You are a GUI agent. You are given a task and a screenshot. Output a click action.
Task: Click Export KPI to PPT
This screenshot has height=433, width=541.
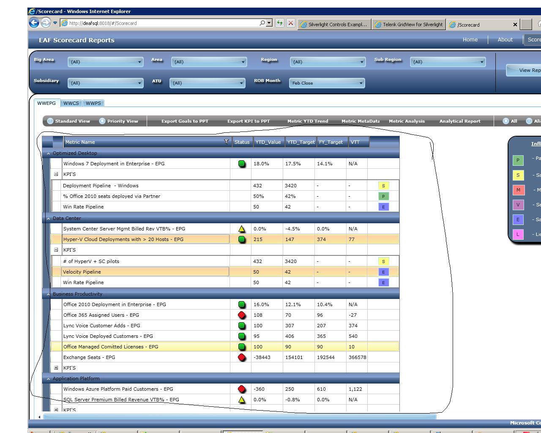coord(249,121)
